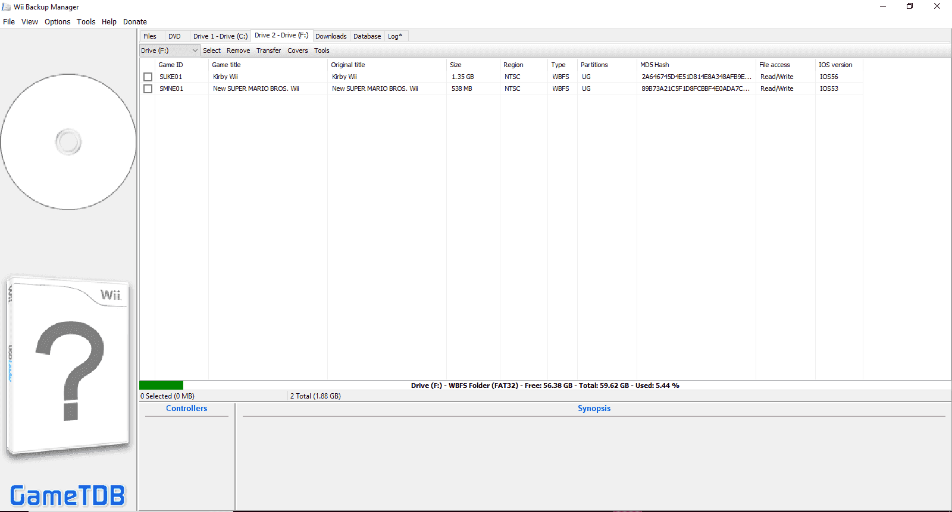This screenshot has height=512, width=952.
Task: Click the 0 Selected (0 MB) status
Action: [x=168, y=396]
